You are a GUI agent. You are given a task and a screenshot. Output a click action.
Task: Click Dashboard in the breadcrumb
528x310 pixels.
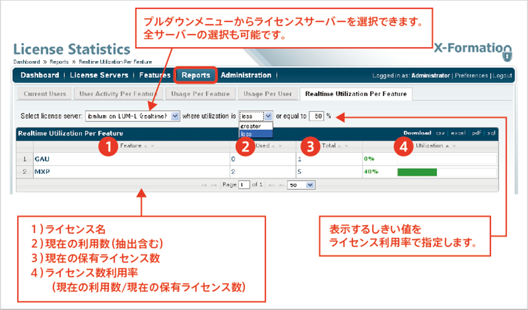(x=26, y=62)
